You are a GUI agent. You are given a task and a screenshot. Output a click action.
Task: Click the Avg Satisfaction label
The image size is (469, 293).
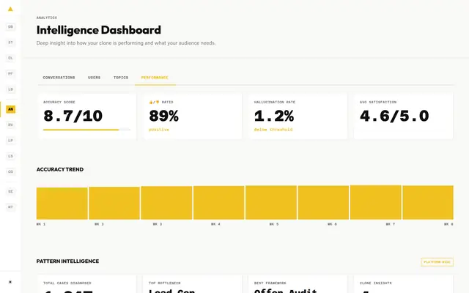pos(378,102)
